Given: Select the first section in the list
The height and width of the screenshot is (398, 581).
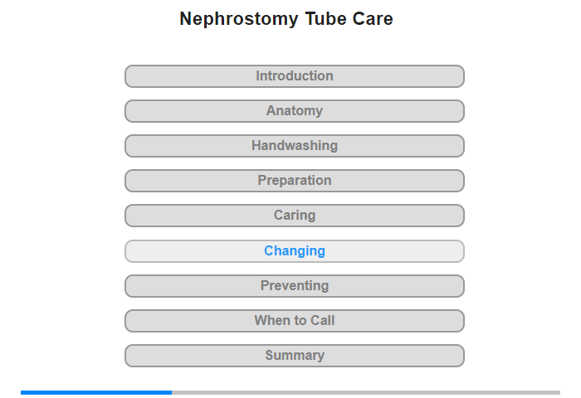Looking at the screenshot, I should pos(294,76).
